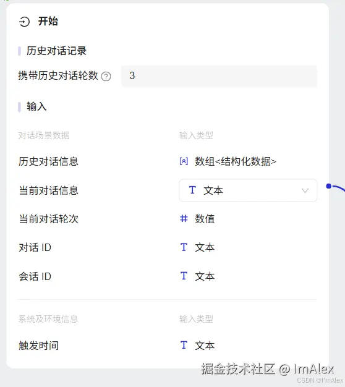Click the blue output connector dot on node
This screenshot has width=345, height=387.
click(x=329, y=186)
